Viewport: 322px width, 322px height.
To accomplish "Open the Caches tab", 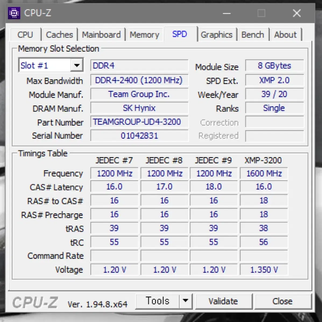I will (x=59, y=35).
